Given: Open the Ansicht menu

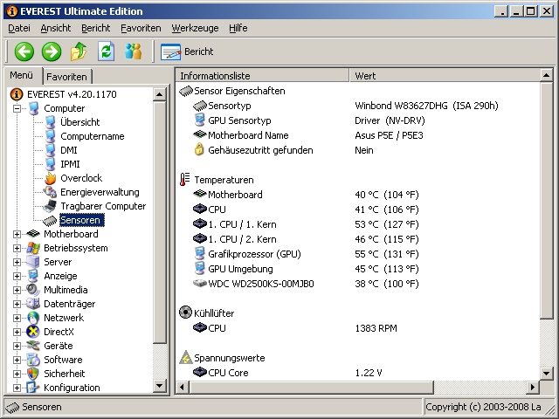Looking at the screenshot, I should pyautogui.click(x=56, y=28).
